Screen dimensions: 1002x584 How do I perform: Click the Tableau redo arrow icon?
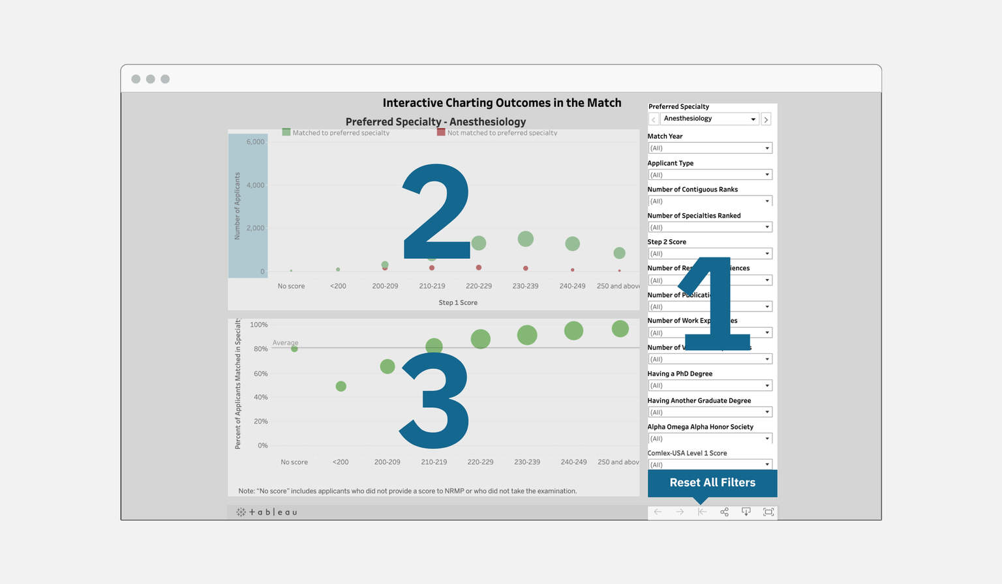(680, 512)
